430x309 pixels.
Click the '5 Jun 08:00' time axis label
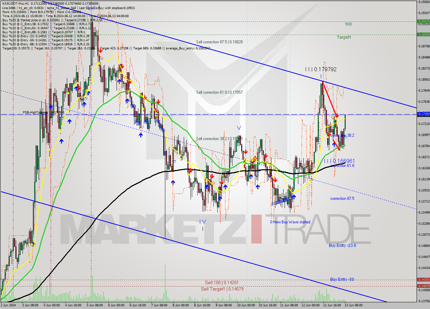[x=94, y=305]
